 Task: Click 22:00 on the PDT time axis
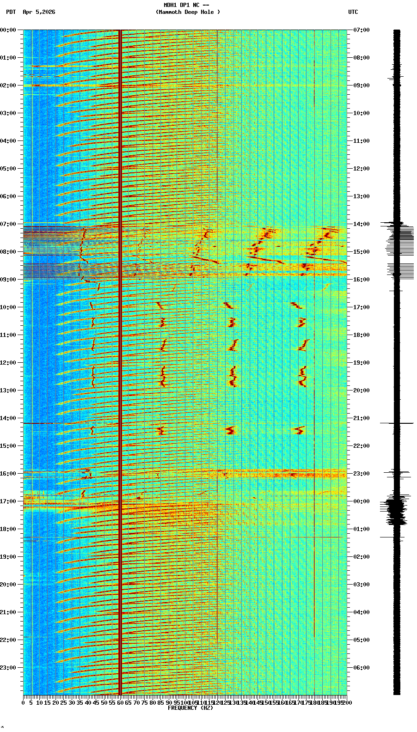tap(8, 640)
